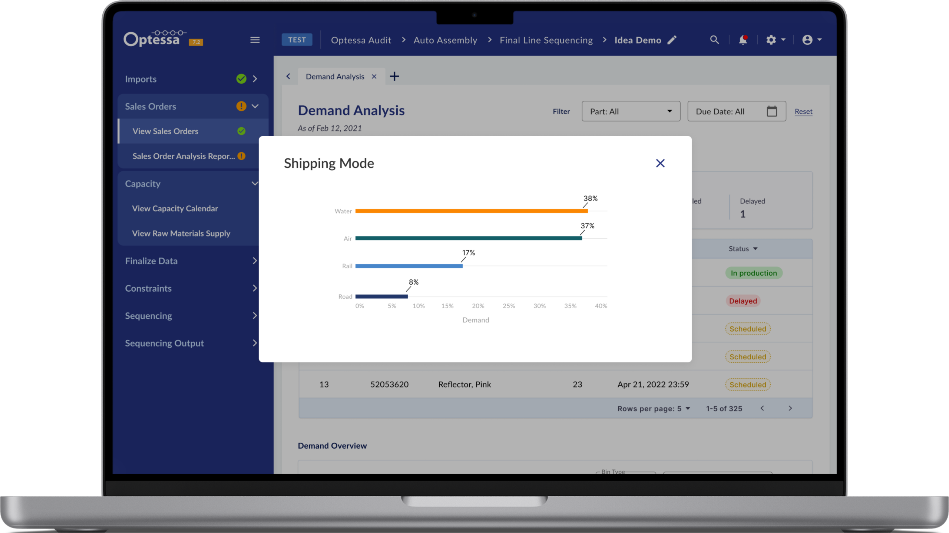
Task: Go to next table page arrow
Action: pos(790,408)
